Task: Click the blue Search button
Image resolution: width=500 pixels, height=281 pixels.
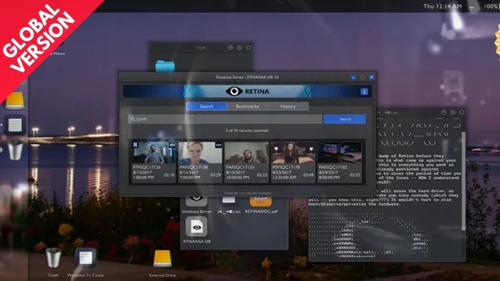Action: 345,119
